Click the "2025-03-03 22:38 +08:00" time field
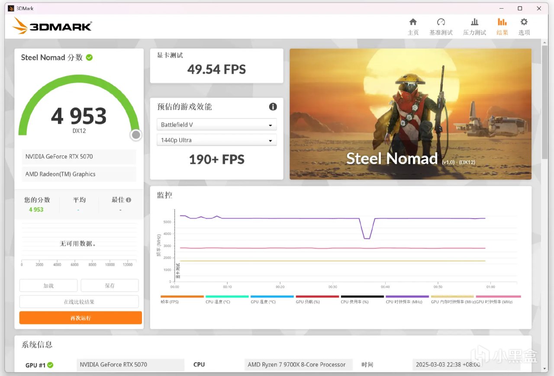The image size is (554, 376). (467, 365)
